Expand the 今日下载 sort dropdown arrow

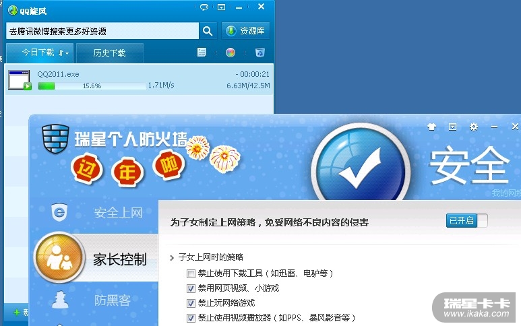[64, 53]
